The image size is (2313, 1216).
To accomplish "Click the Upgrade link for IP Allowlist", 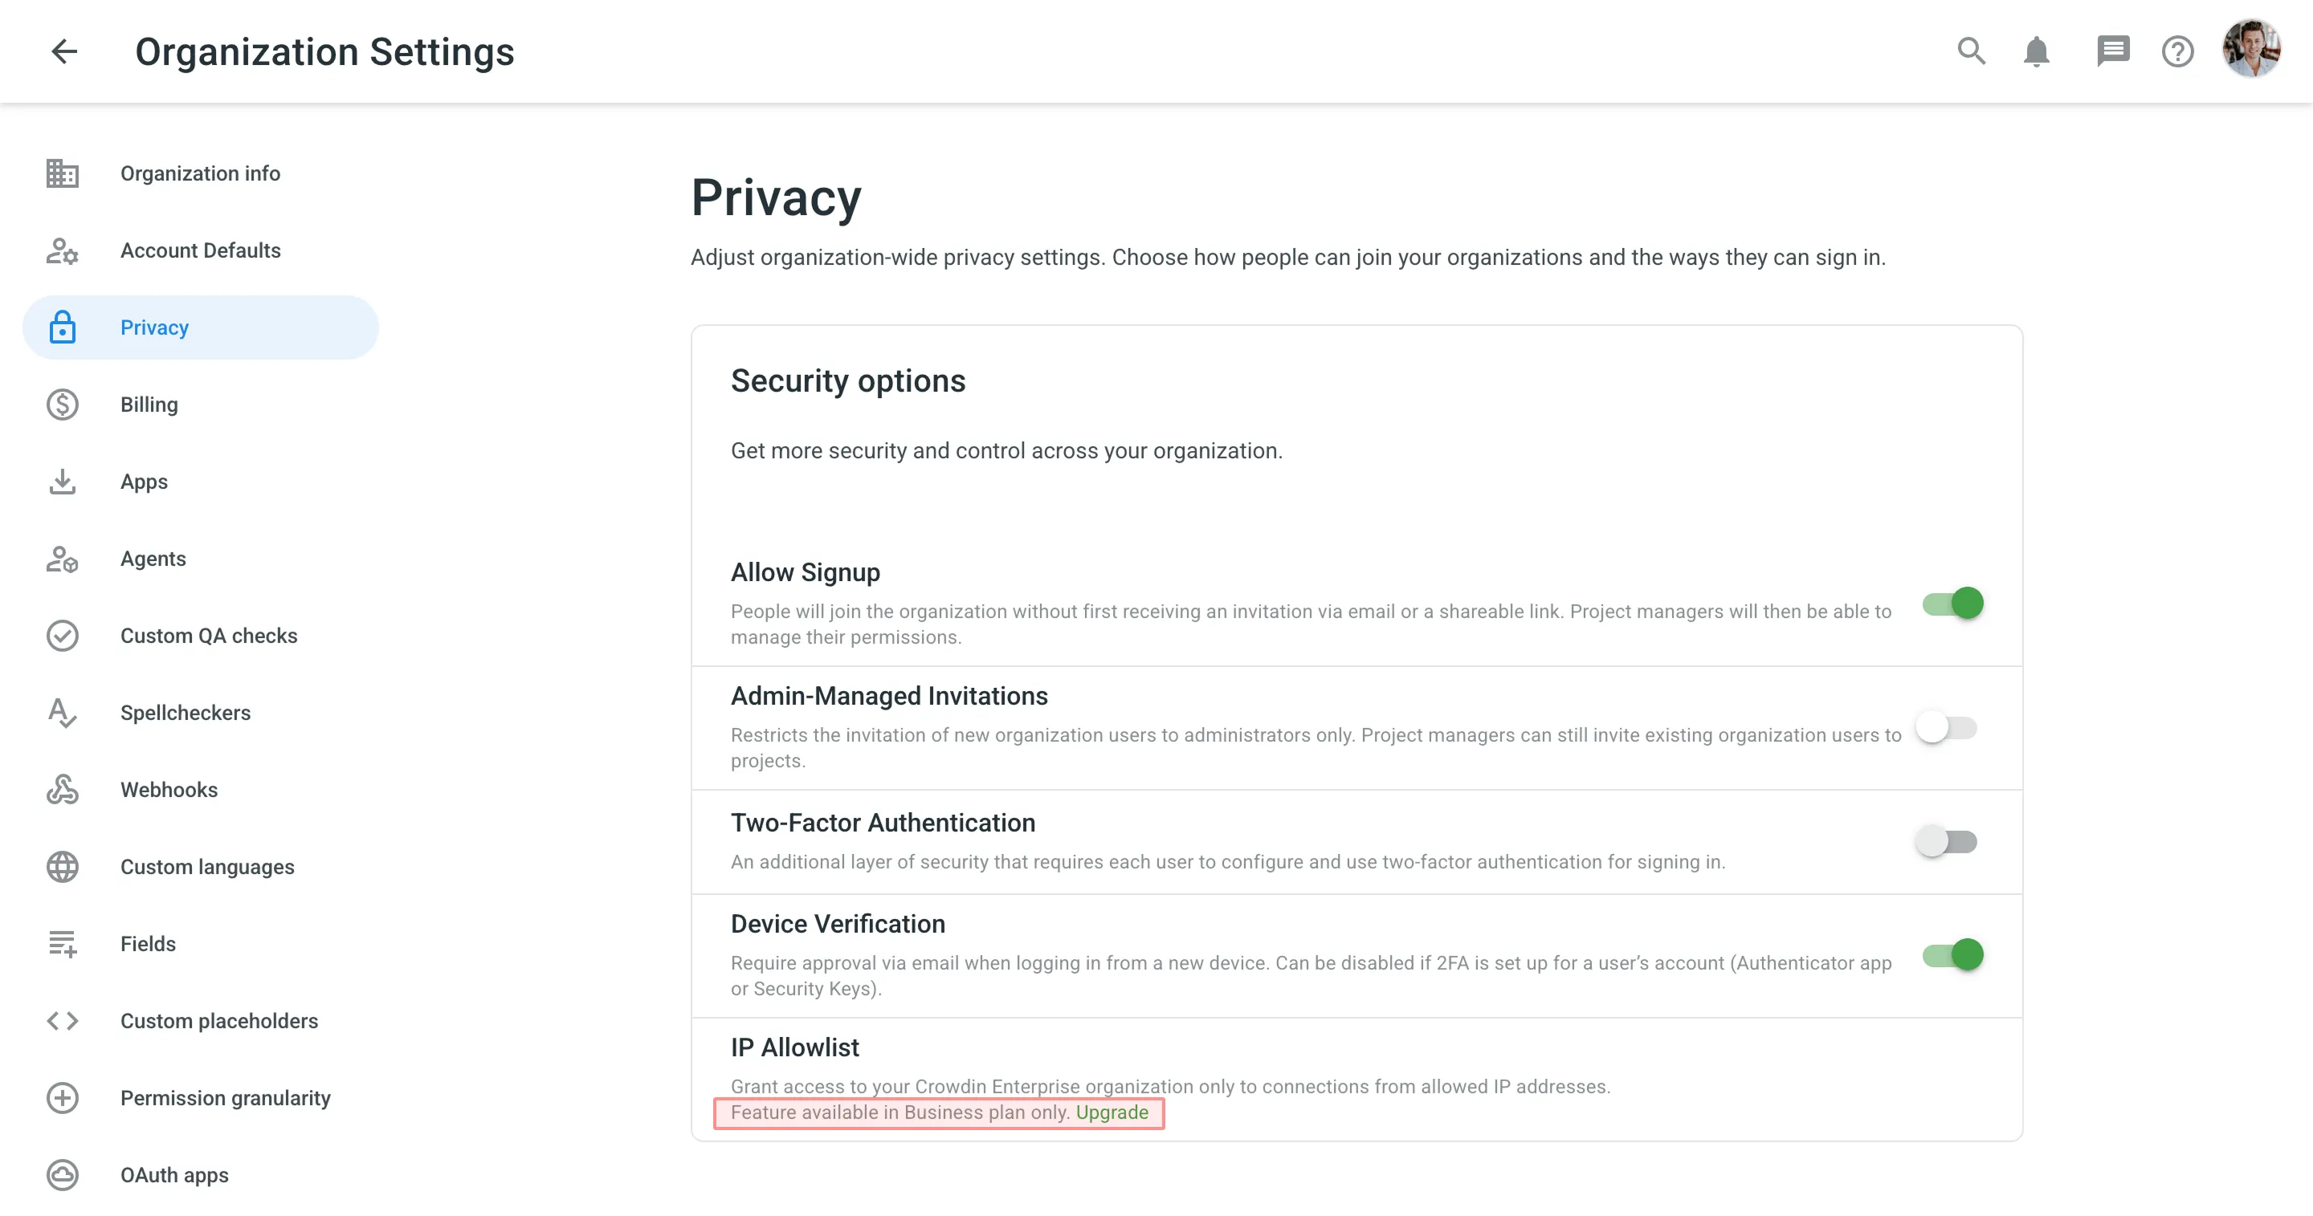I will 1112,1112.
